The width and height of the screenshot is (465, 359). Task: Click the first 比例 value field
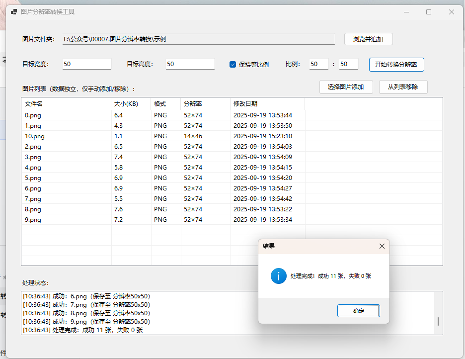(318, 64)
